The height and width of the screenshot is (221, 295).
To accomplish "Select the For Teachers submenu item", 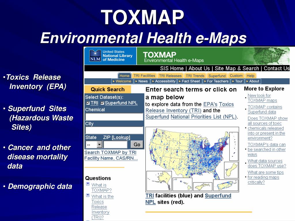I will (x=216, y=81).
